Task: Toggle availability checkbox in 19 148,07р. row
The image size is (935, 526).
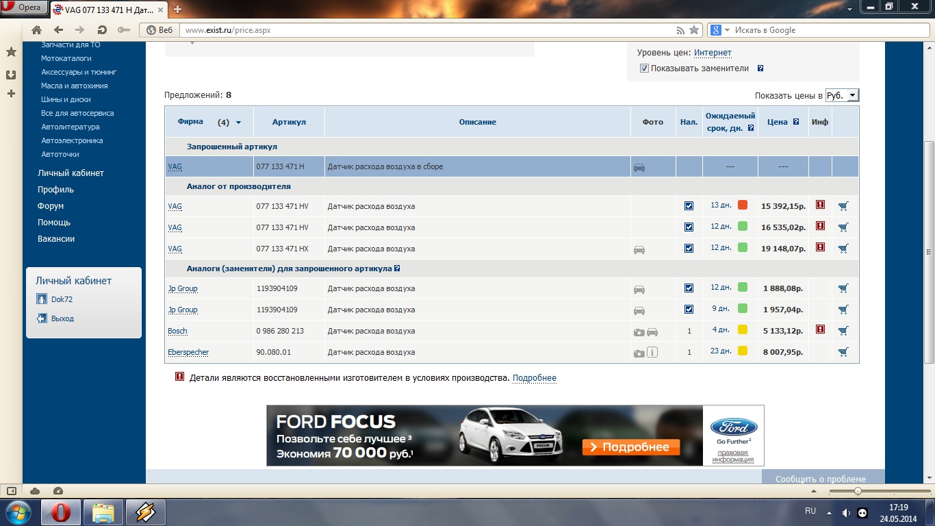Action: click(689, 248)
